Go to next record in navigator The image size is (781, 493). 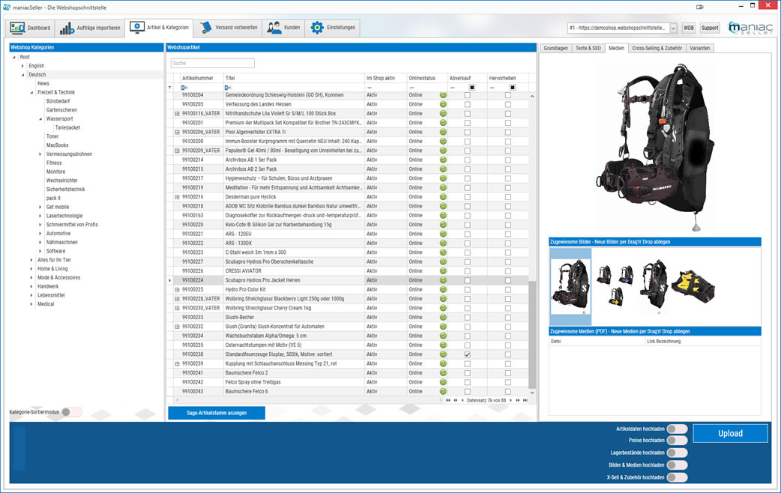coord(510,400)
